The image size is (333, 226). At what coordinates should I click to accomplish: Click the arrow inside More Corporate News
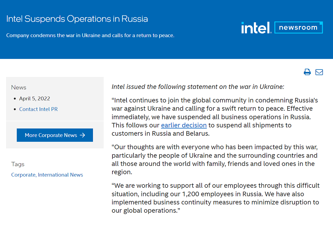click(x=82, y=135)
